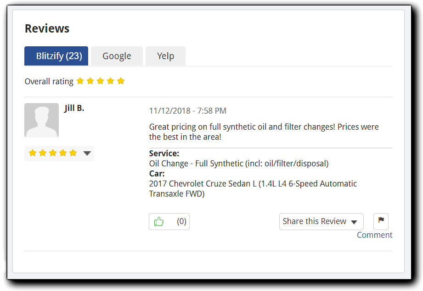The width and height of the screenshot is (423, 291).
Task: Switch to the Blitzify (23) tab
Action: coord(56,56)
